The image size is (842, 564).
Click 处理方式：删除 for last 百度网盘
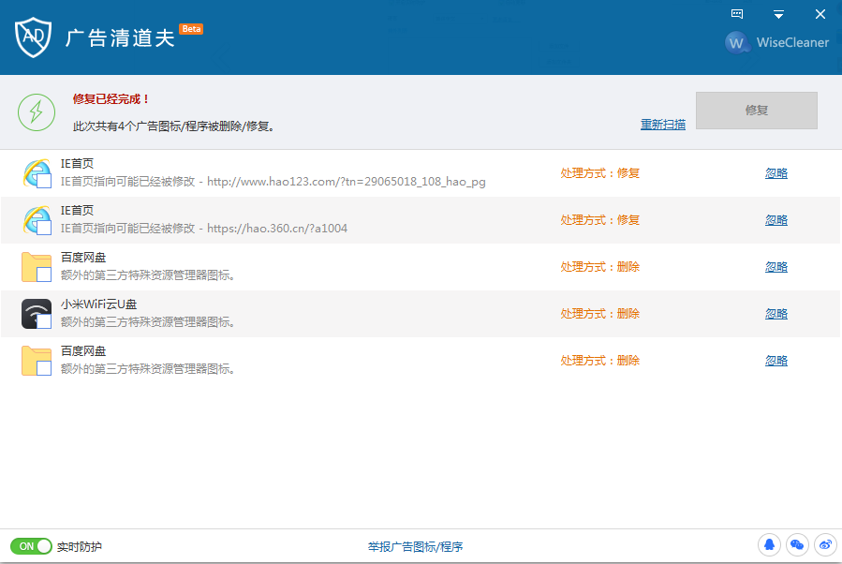599,360
